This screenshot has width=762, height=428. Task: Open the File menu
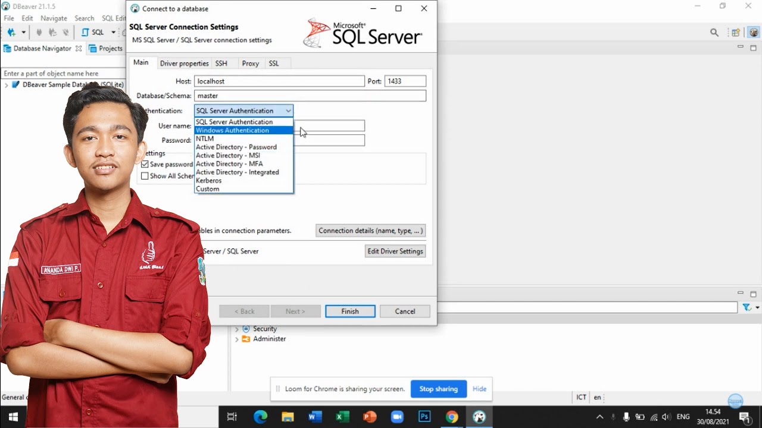coord(9,18)
